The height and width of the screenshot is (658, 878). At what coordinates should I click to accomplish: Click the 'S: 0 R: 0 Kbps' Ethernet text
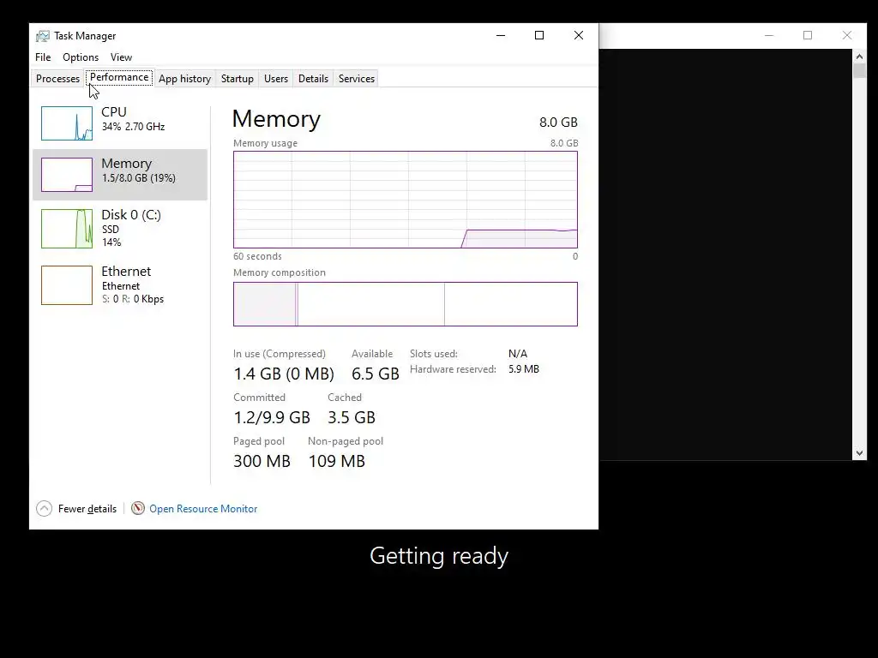tap(133, 299)
